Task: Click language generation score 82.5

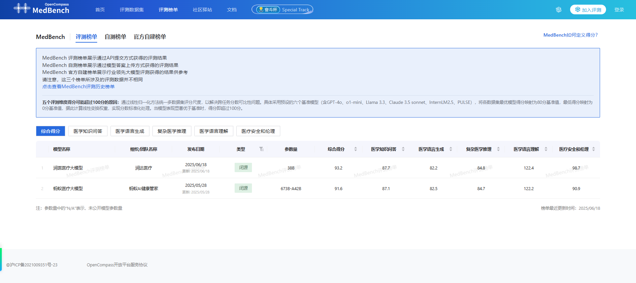Action: point(434,188)
